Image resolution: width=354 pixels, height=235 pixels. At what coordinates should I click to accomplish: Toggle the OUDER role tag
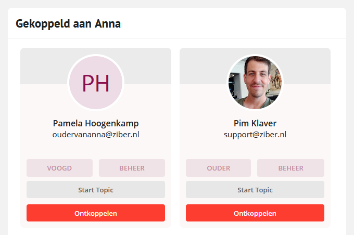click(x=218, y=168)
